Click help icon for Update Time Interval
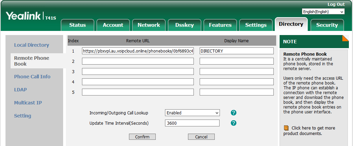 coord(234,123)
